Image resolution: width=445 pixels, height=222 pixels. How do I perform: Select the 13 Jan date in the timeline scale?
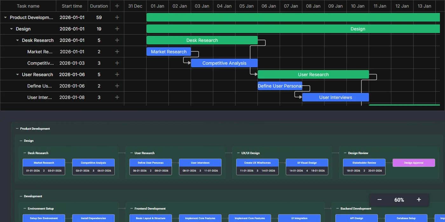coord(424,6)
